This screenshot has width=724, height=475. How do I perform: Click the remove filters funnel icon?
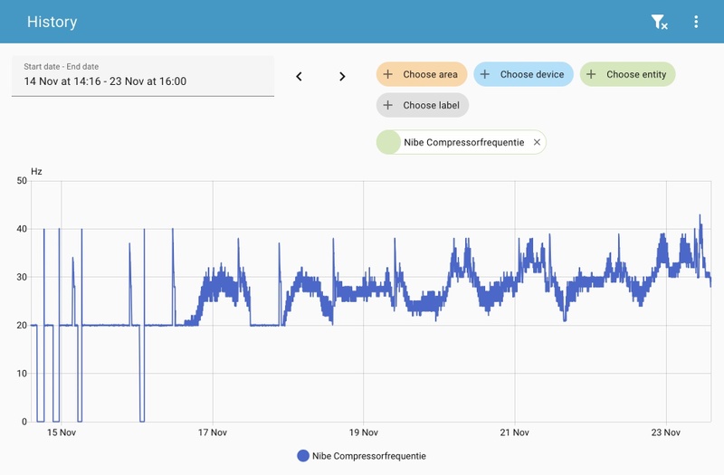(x=660, y=22)
